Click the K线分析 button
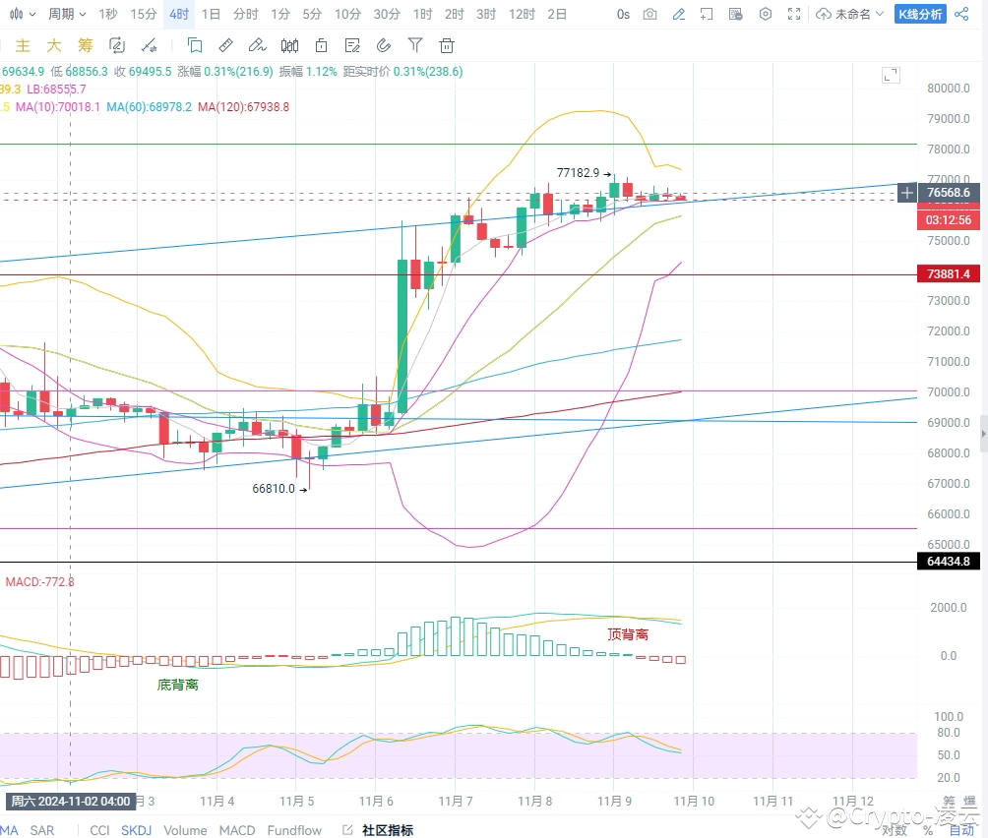Screen dimensions: 988x838 pyautogui.click(x=920, y=14)
